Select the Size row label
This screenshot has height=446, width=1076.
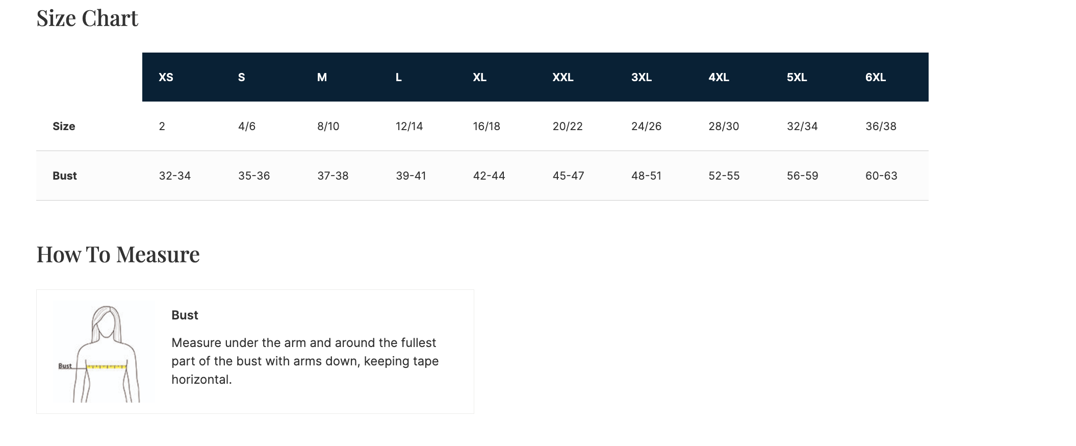point(64,126)
